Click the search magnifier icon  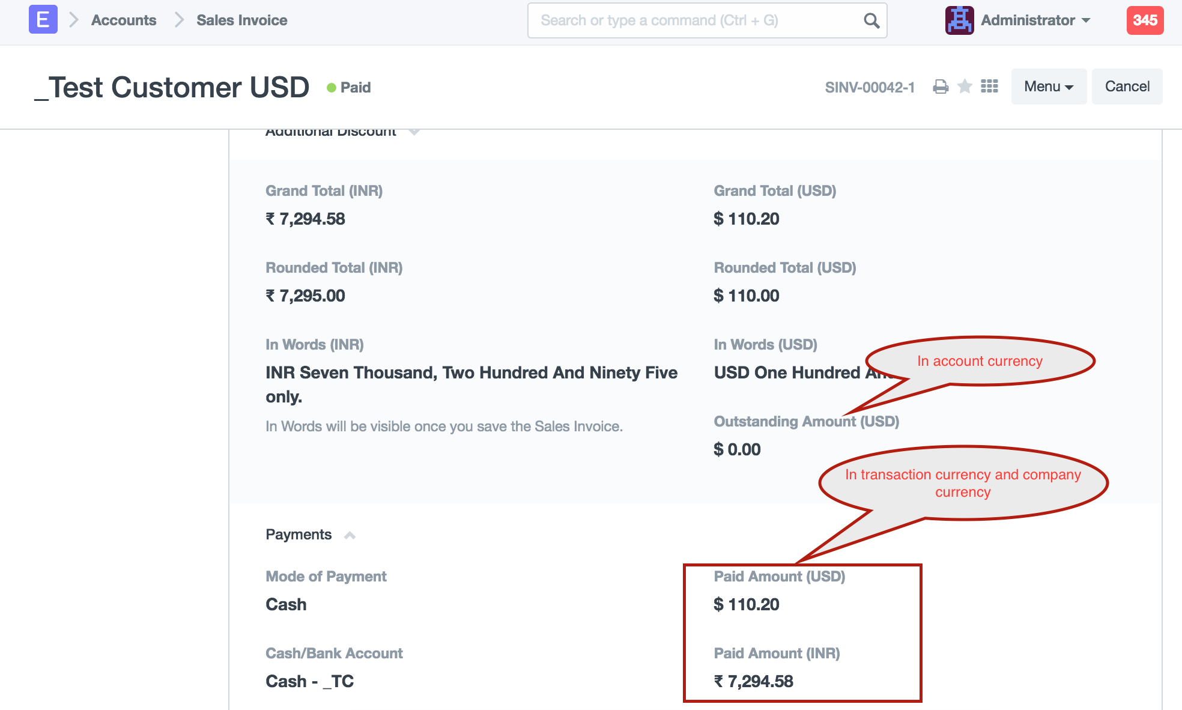pos(871,21)
